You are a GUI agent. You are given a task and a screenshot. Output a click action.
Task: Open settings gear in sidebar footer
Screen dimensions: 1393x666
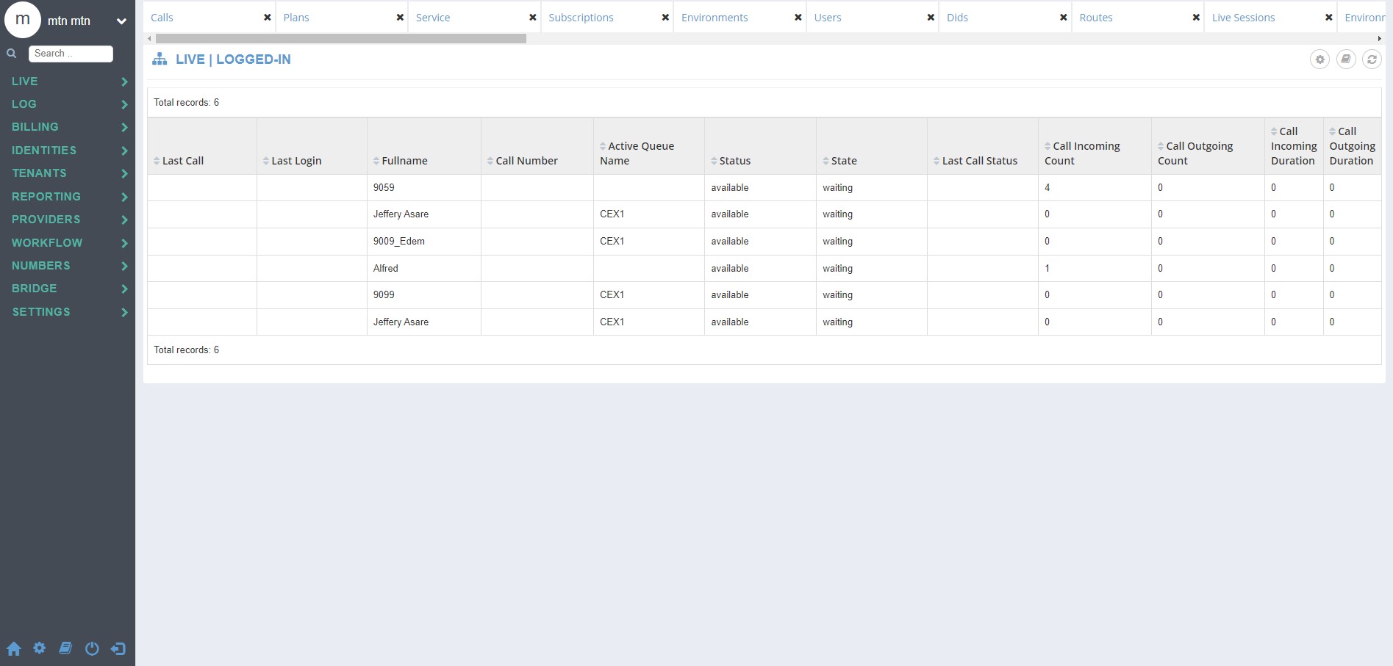(x=40, y=648)
